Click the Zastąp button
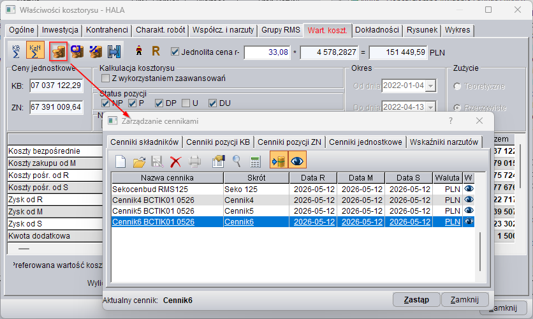This screenshot has width=533, height=319. pyautogui.click(x=416, y=300)
